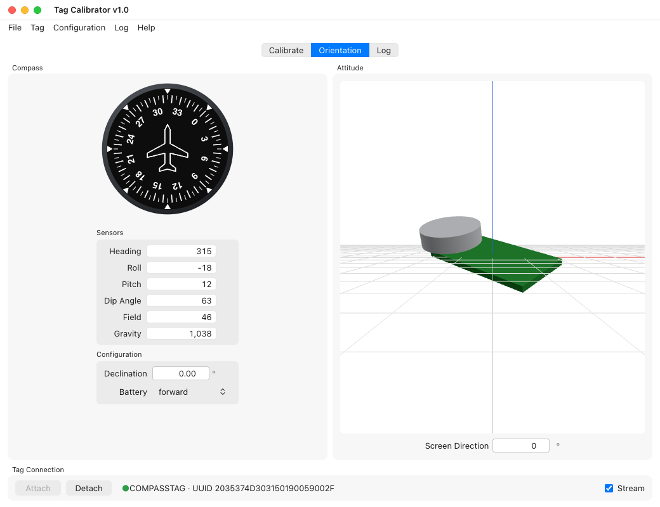Viewport: 660px width, 507px height.
Task: Click the Field value box
Action: (x=181, y=317)
